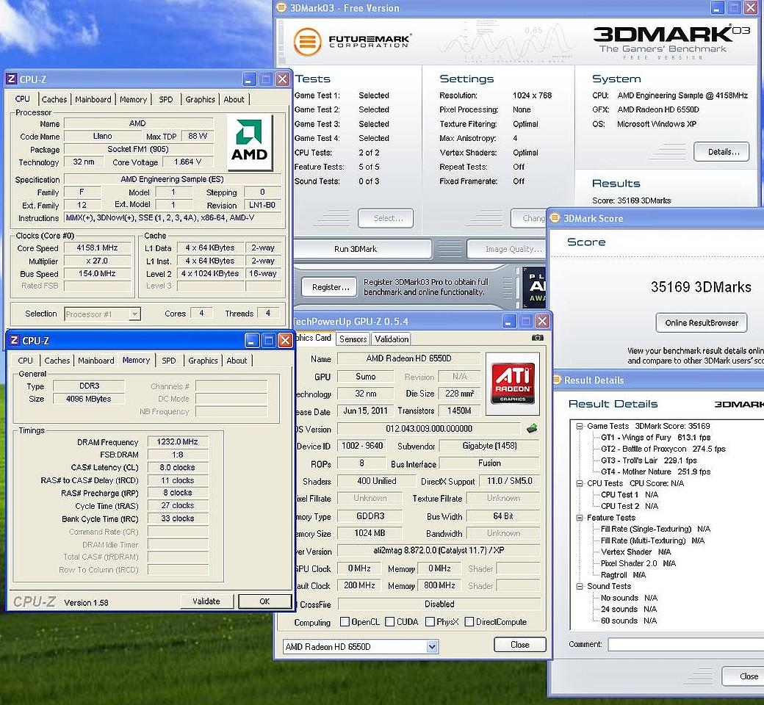Viewport: 764px width, 705px height.
Task: Click Validate in the CPU-Z Memory window
Action: point(206,601)
